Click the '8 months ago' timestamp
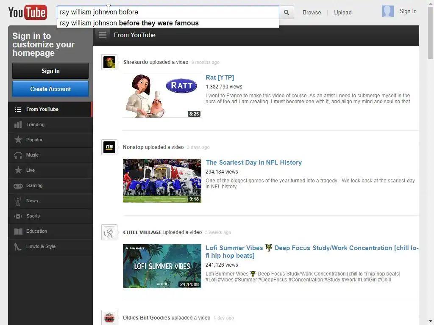The image size is (434, 325). click(x=206, y=63)
